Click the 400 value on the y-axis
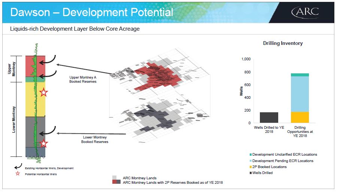Viewport: 337px width, 192px height. click(248, 98)
